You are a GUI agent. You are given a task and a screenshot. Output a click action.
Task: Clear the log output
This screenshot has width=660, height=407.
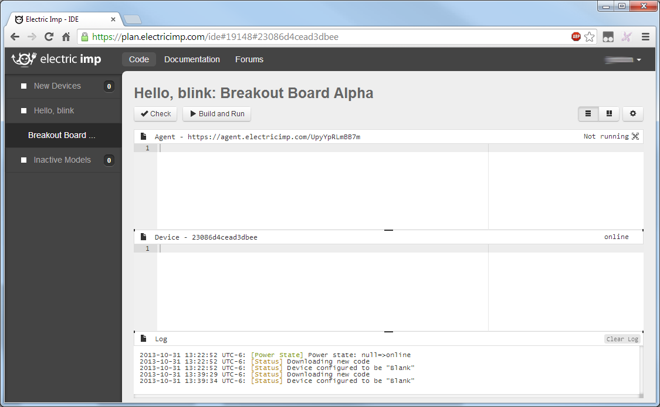coord(622,339)
